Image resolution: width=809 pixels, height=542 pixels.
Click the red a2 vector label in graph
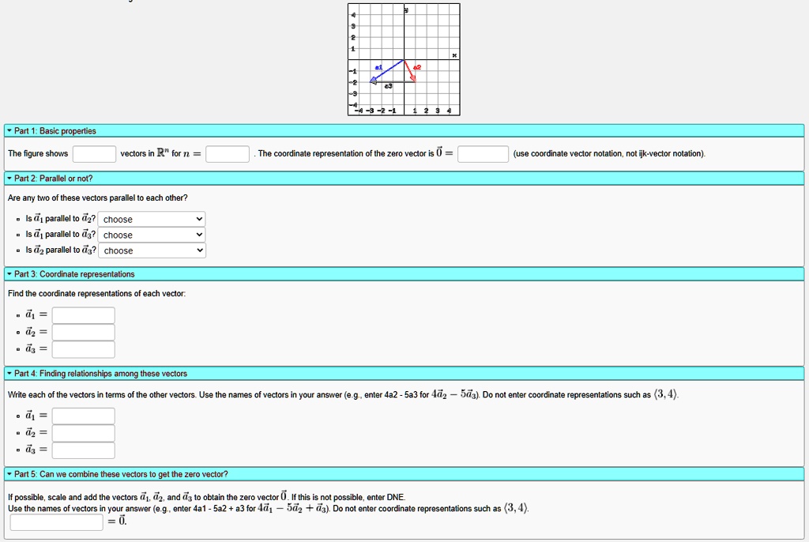417,67
